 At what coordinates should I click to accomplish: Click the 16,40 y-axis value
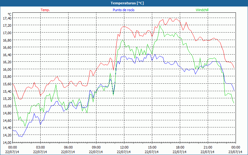(x=7, y=55)
